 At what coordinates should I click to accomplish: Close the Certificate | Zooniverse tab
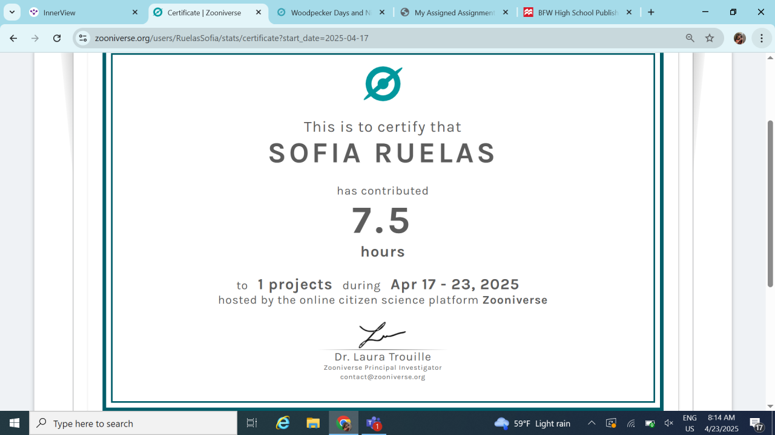[259, 12]
